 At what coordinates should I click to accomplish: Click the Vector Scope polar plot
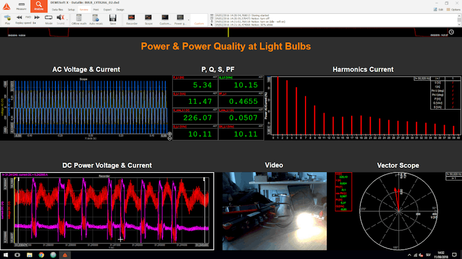pos(398,211)
